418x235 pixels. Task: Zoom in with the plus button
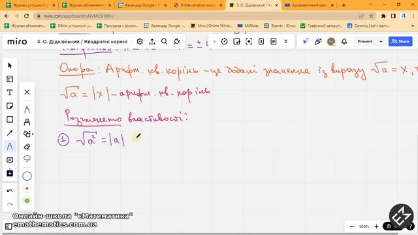[x=376, y=227]
